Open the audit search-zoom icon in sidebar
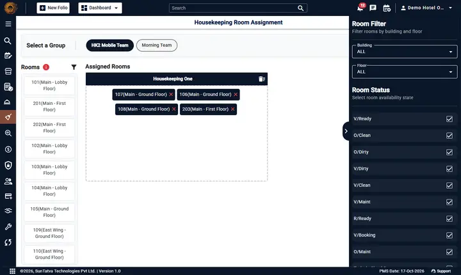 (8, 133)
